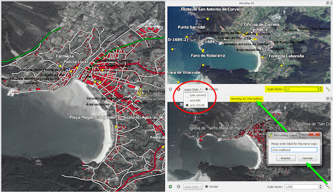Toggle Render checkbox in top mirror map

207,89
